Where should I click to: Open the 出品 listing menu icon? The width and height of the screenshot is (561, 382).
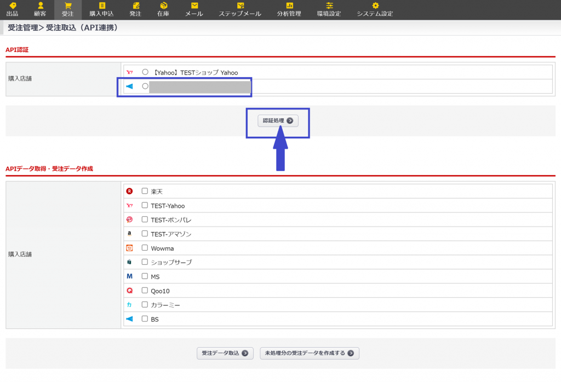point(13,9)
